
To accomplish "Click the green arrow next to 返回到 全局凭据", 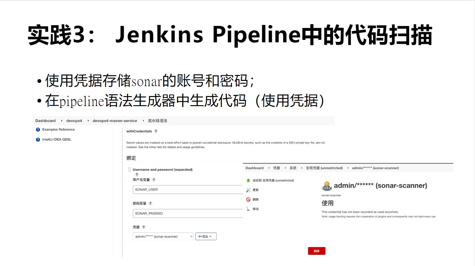I will (248, 180).
